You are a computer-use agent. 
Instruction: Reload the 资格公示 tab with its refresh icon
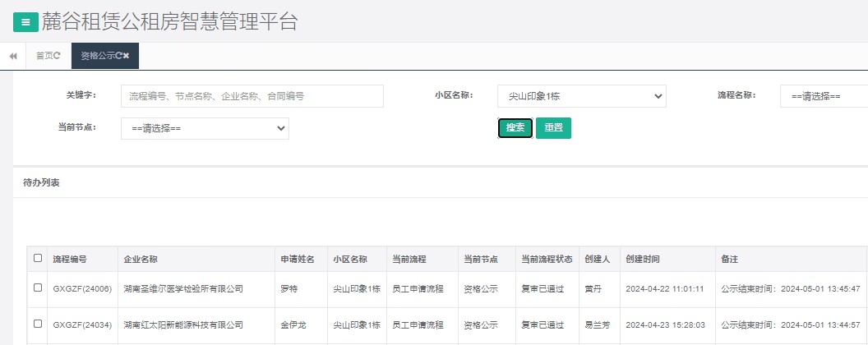coord(118,56)
